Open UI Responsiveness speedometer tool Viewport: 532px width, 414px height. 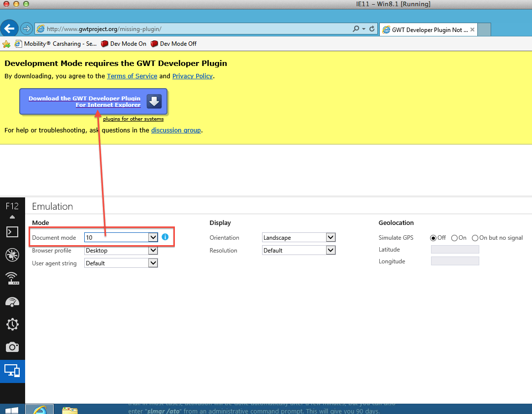12,301
